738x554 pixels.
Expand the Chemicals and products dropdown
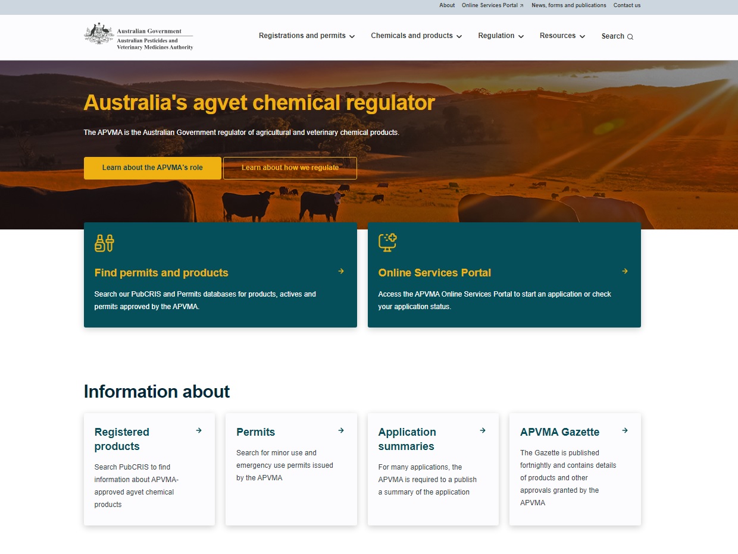[416, 36]
